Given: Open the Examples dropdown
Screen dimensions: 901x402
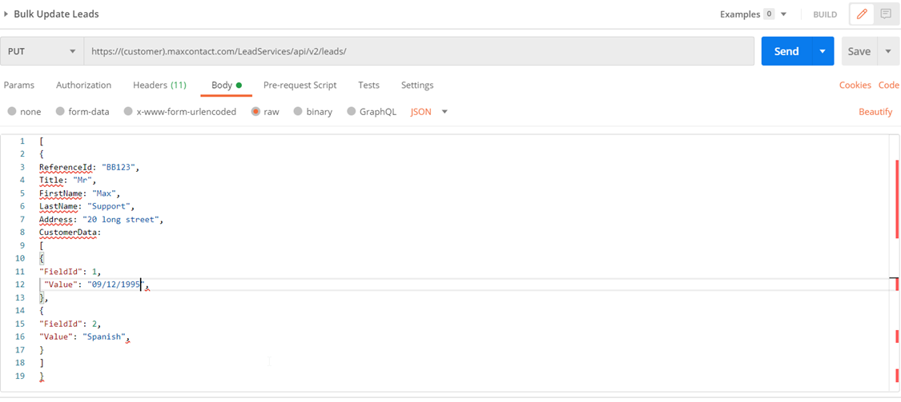Looking at the screenshot, I should [x=754, y=14].
